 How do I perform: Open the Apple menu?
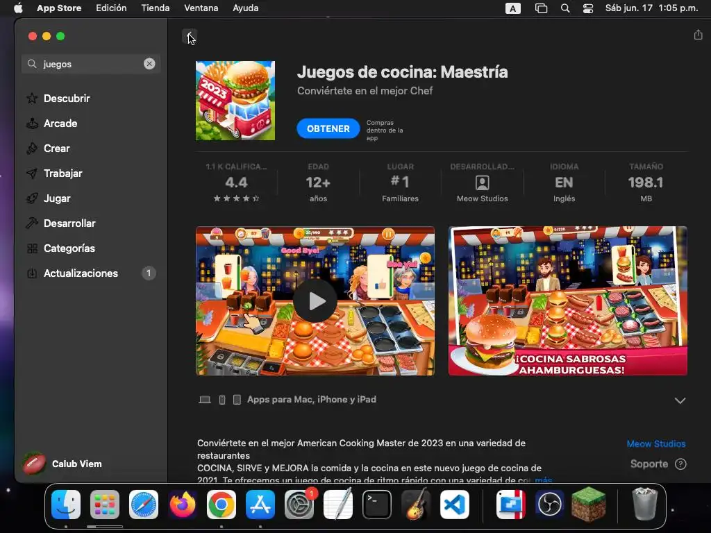click(x=18, y=8)
